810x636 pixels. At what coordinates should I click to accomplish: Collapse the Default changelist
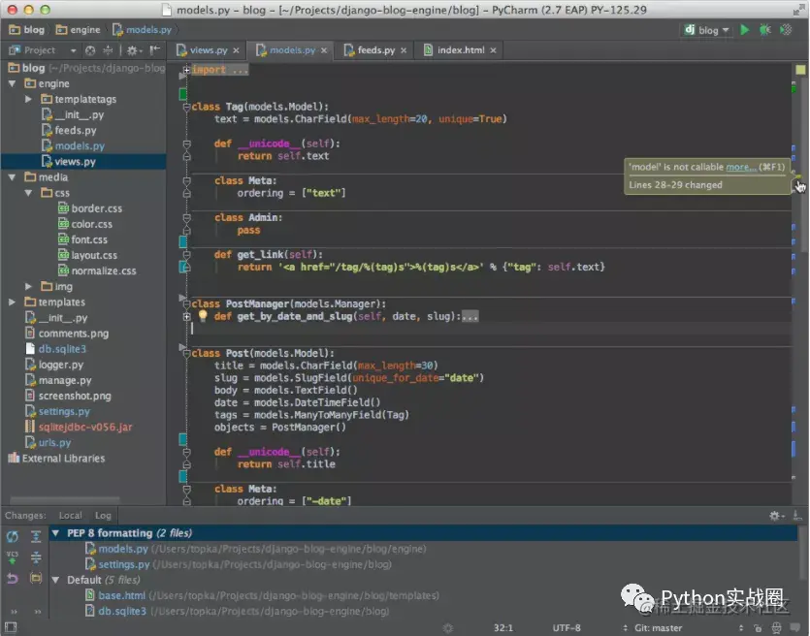pyautogui.click(x=55, y=580)
